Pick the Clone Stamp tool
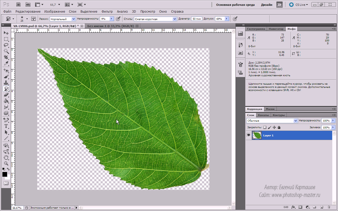 tap(6, 83)
